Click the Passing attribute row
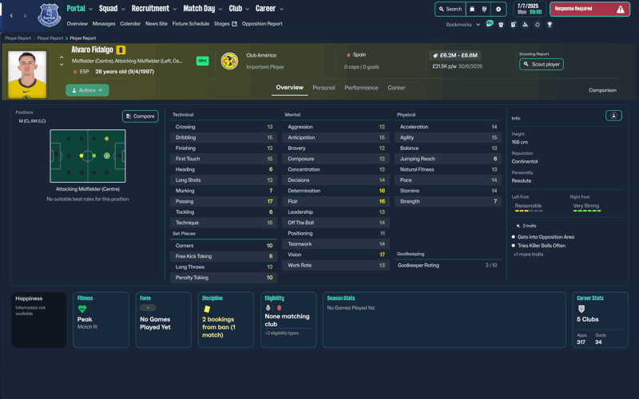Image resolution: width=639 pixels, height=399 pixels. [x=224, y=201]
